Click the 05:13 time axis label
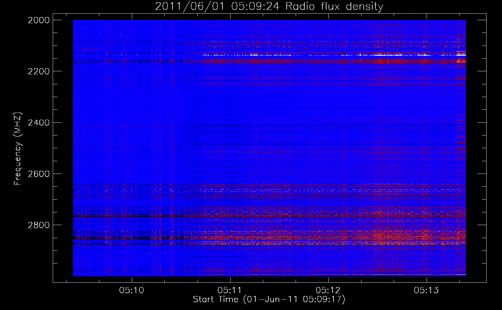Viewport: 502px width, 310px height. coord(427,290)
